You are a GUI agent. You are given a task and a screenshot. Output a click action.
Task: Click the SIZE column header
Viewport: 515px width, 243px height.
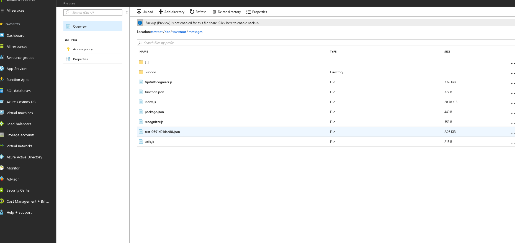(447, 51)
